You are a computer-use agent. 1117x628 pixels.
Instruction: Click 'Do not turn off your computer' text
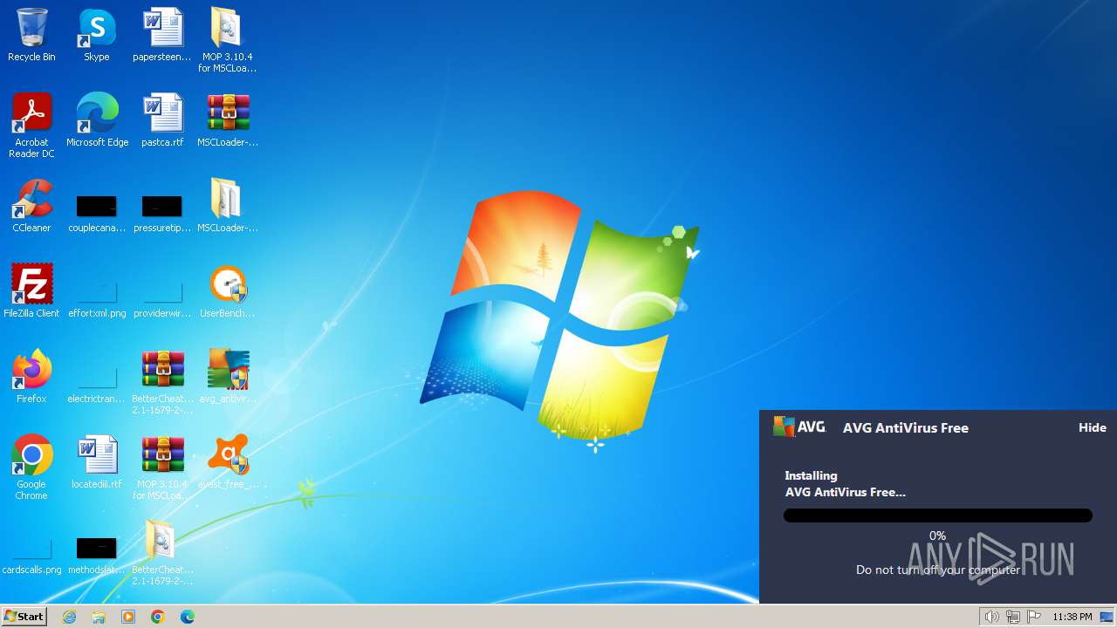tap(938, 570)
